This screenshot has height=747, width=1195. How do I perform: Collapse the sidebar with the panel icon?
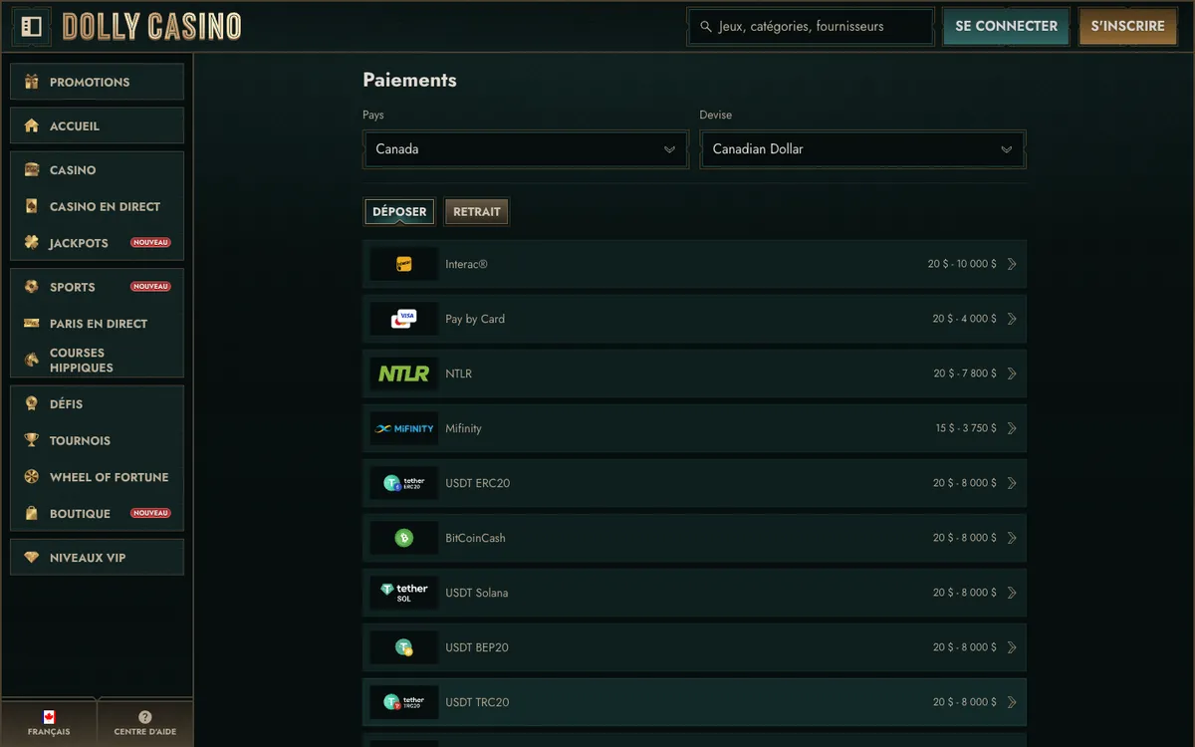pyautogui.click(x=31, y=27)
